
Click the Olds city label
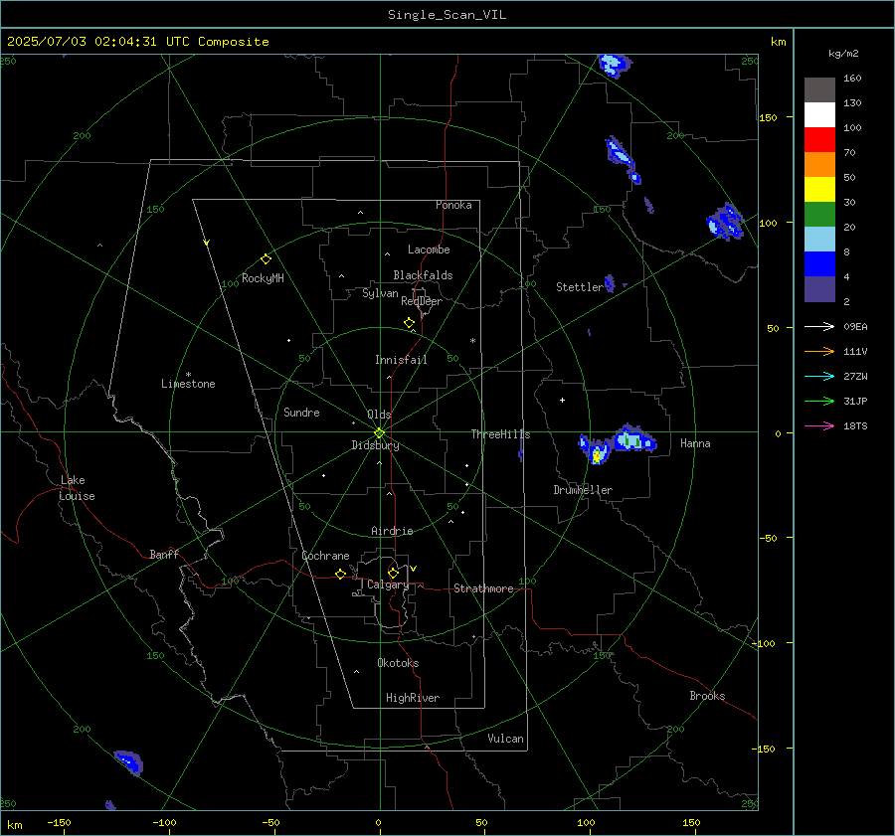point(379,415)
